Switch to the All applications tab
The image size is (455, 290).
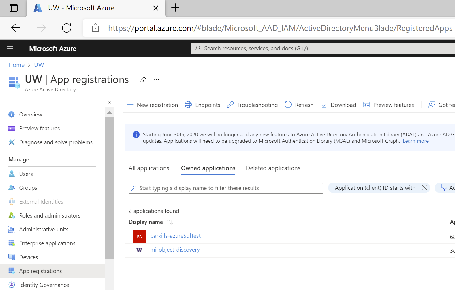coord(149,168)
